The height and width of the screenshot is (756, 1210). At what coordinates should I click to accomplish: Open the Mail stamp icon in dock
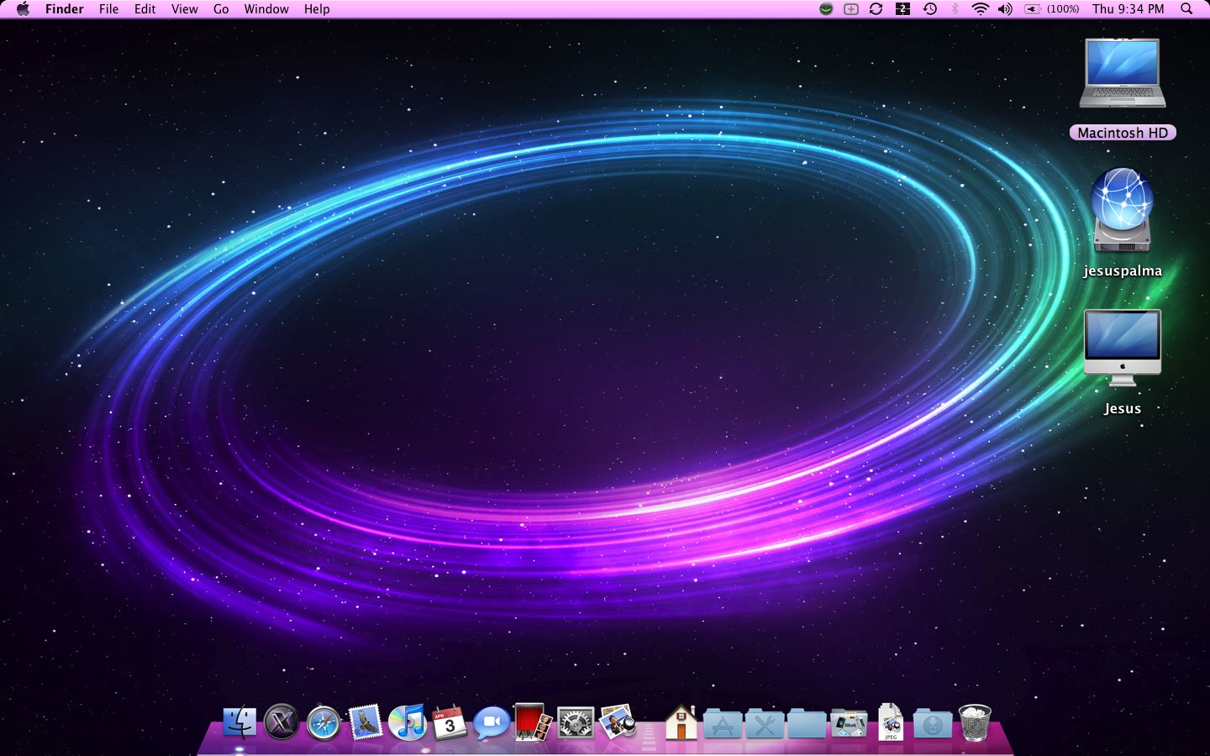pyautogui.click(x=366, y=722)
